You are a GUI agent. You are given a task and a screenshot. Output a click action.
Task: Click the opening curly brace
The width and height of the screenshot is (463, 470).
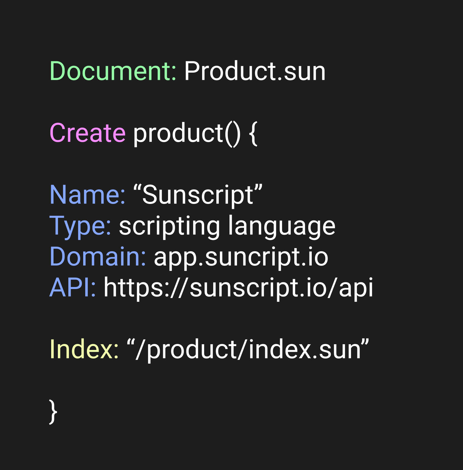click(253, 134)
